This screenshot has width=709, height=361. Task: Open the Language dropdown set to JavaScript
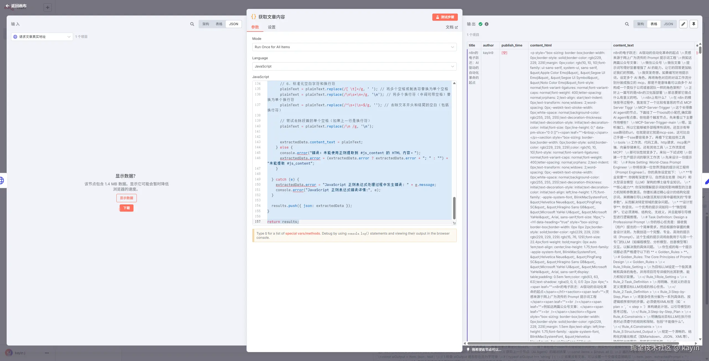[354, 66]
